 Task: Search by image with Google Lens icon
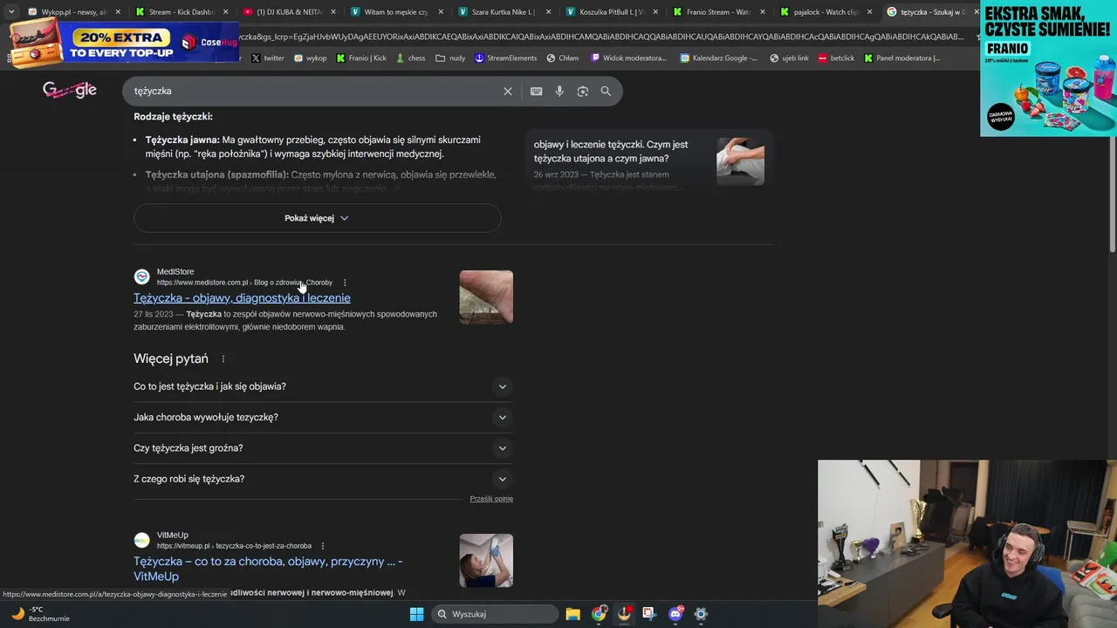pyautogui.click(x=583, y=91)
